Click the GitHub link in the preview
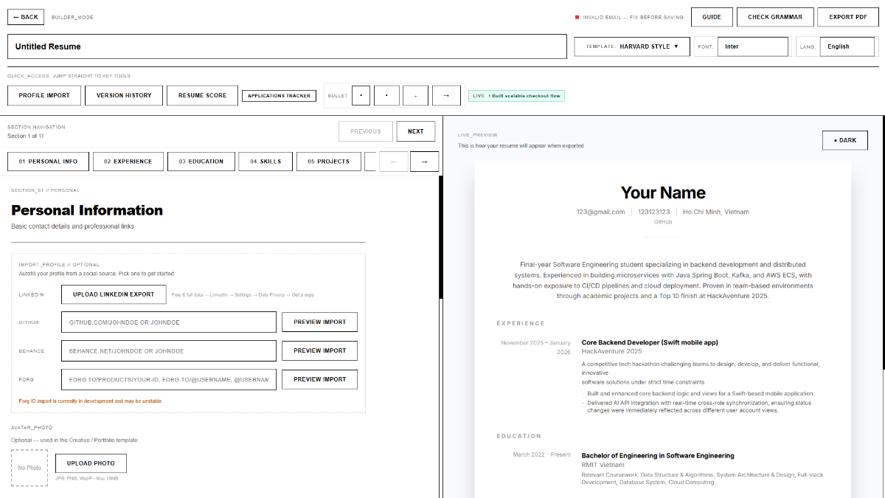 point(663,222)
